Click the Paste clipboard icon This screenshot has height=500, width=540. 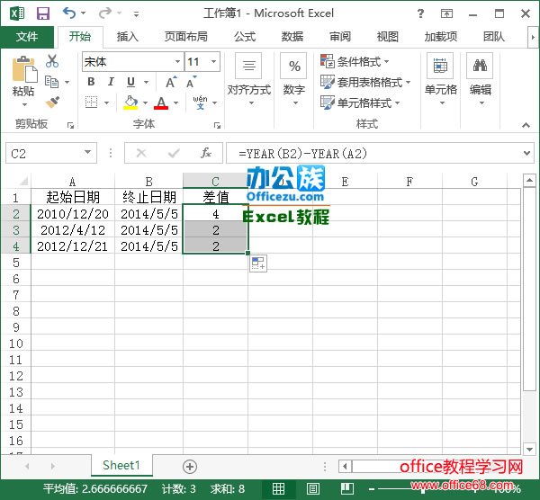[23, 70]
